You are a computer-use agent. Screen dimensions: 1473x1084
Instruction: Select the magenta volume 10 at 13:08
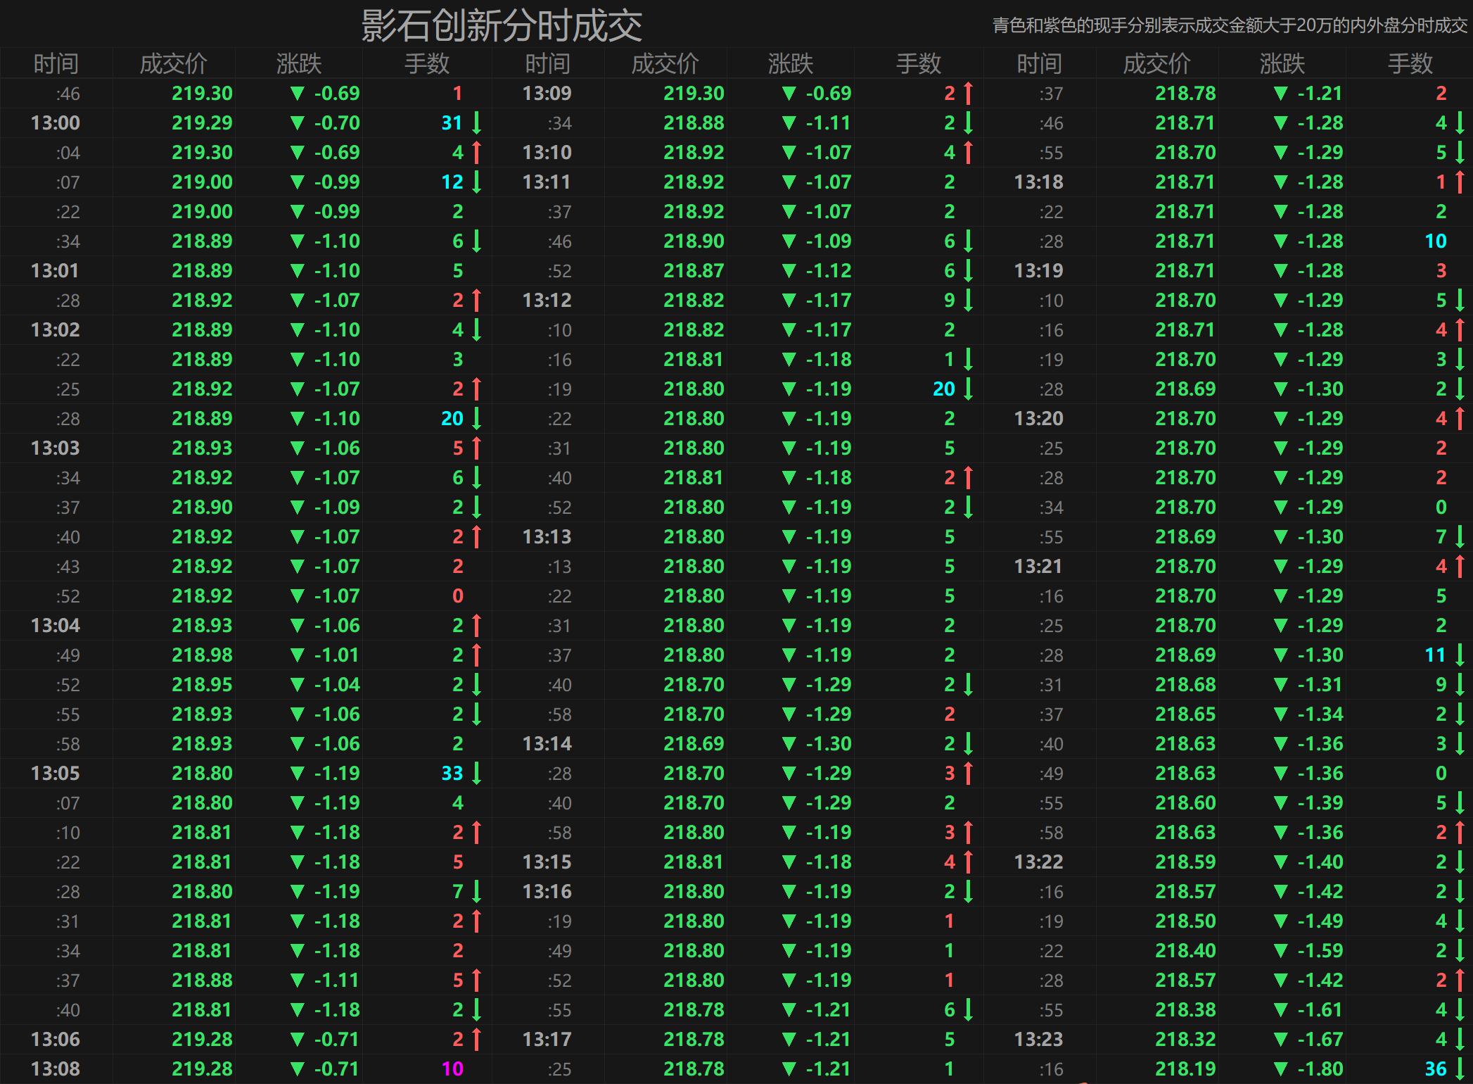(452, 1069)
